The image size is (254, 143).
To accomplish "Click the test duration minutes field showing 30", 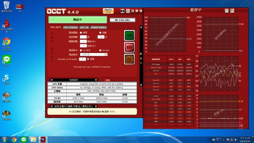I will (101, 37).
